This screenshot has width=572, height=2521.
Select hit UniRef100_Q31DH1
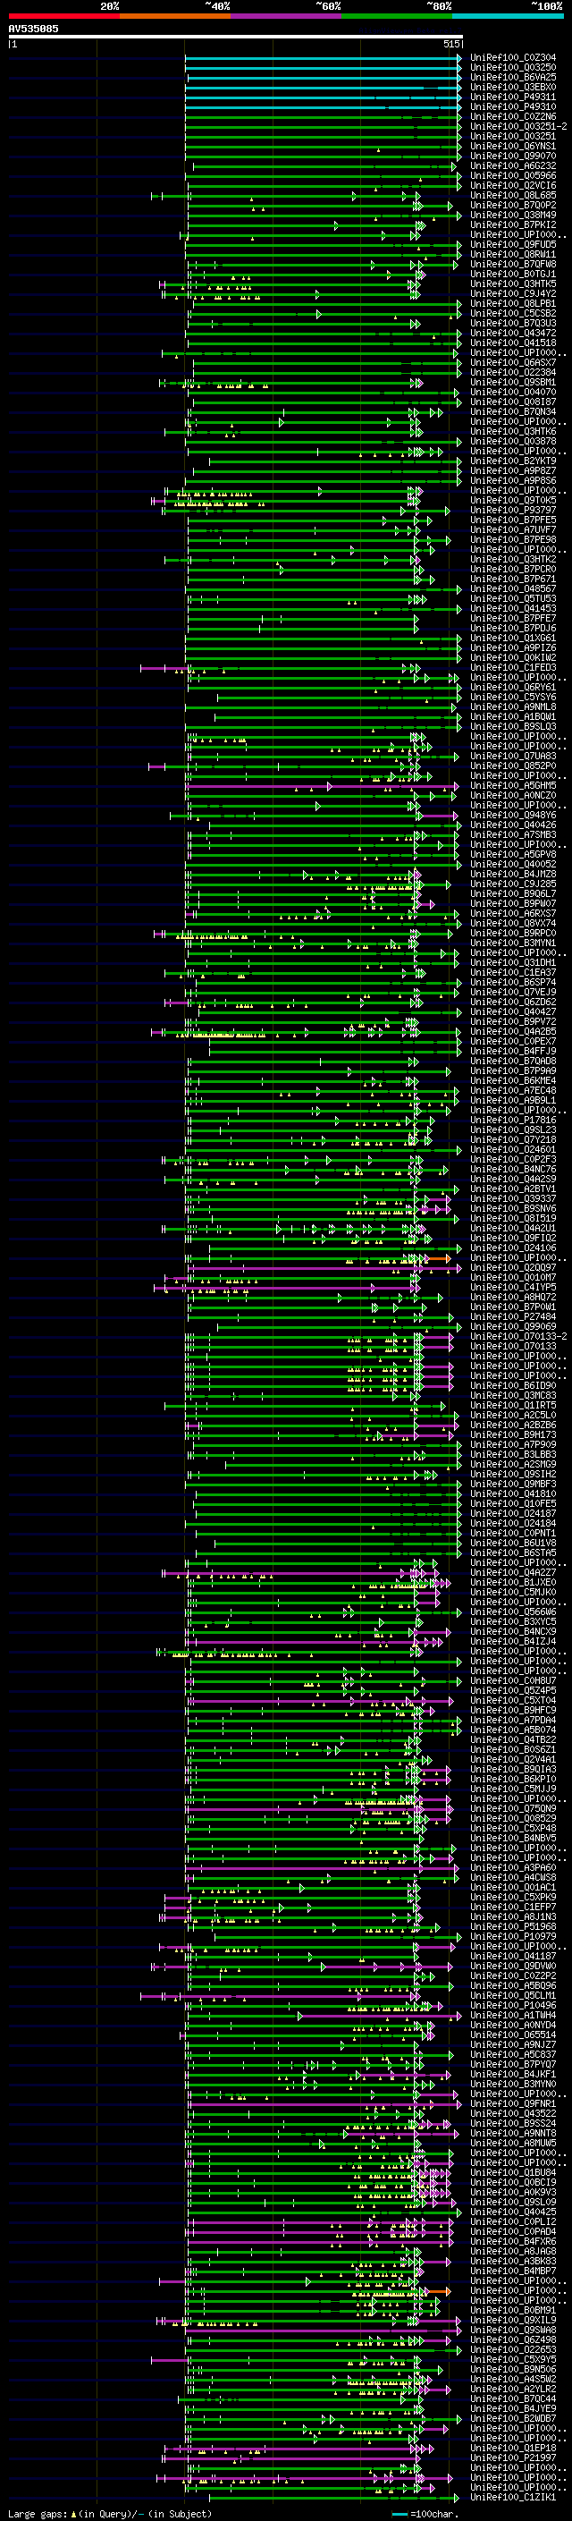(512, 963)
